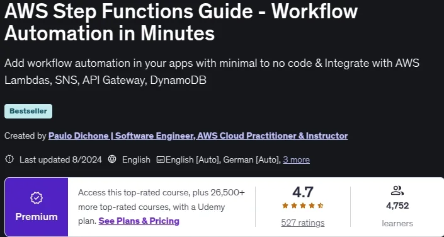This screenshot has height=237, width=444.
Task: Click the star rating row
Action: pos(303,206)
